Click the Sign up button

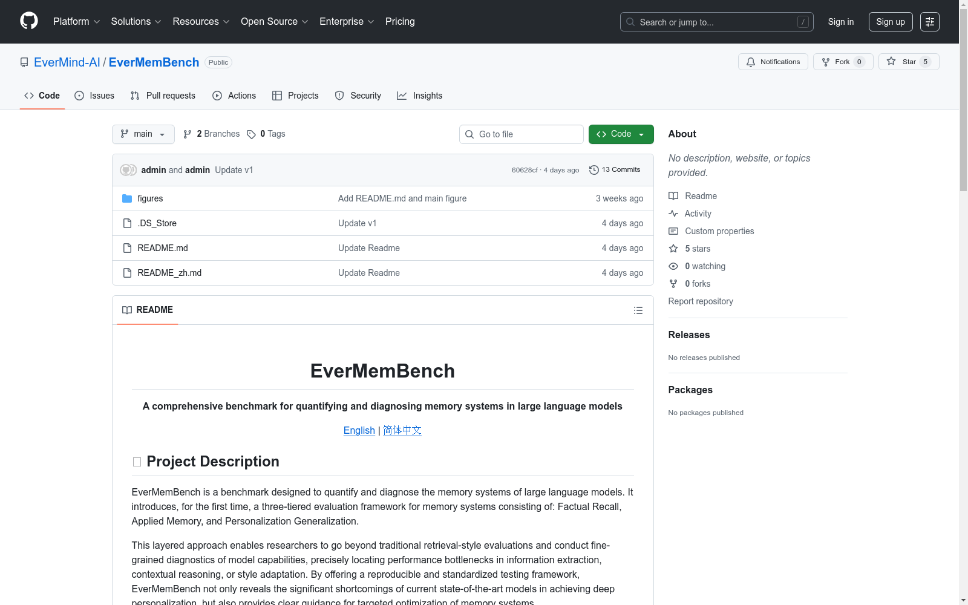tap(891, 22)
